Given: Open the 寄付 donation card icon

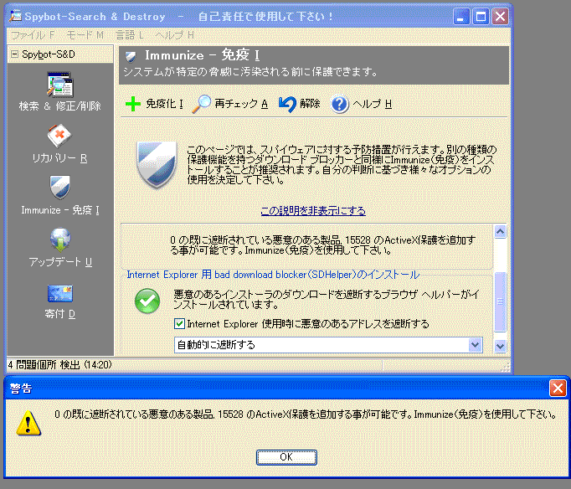Looking at the screenshot, I should click(x=60, y=293).
